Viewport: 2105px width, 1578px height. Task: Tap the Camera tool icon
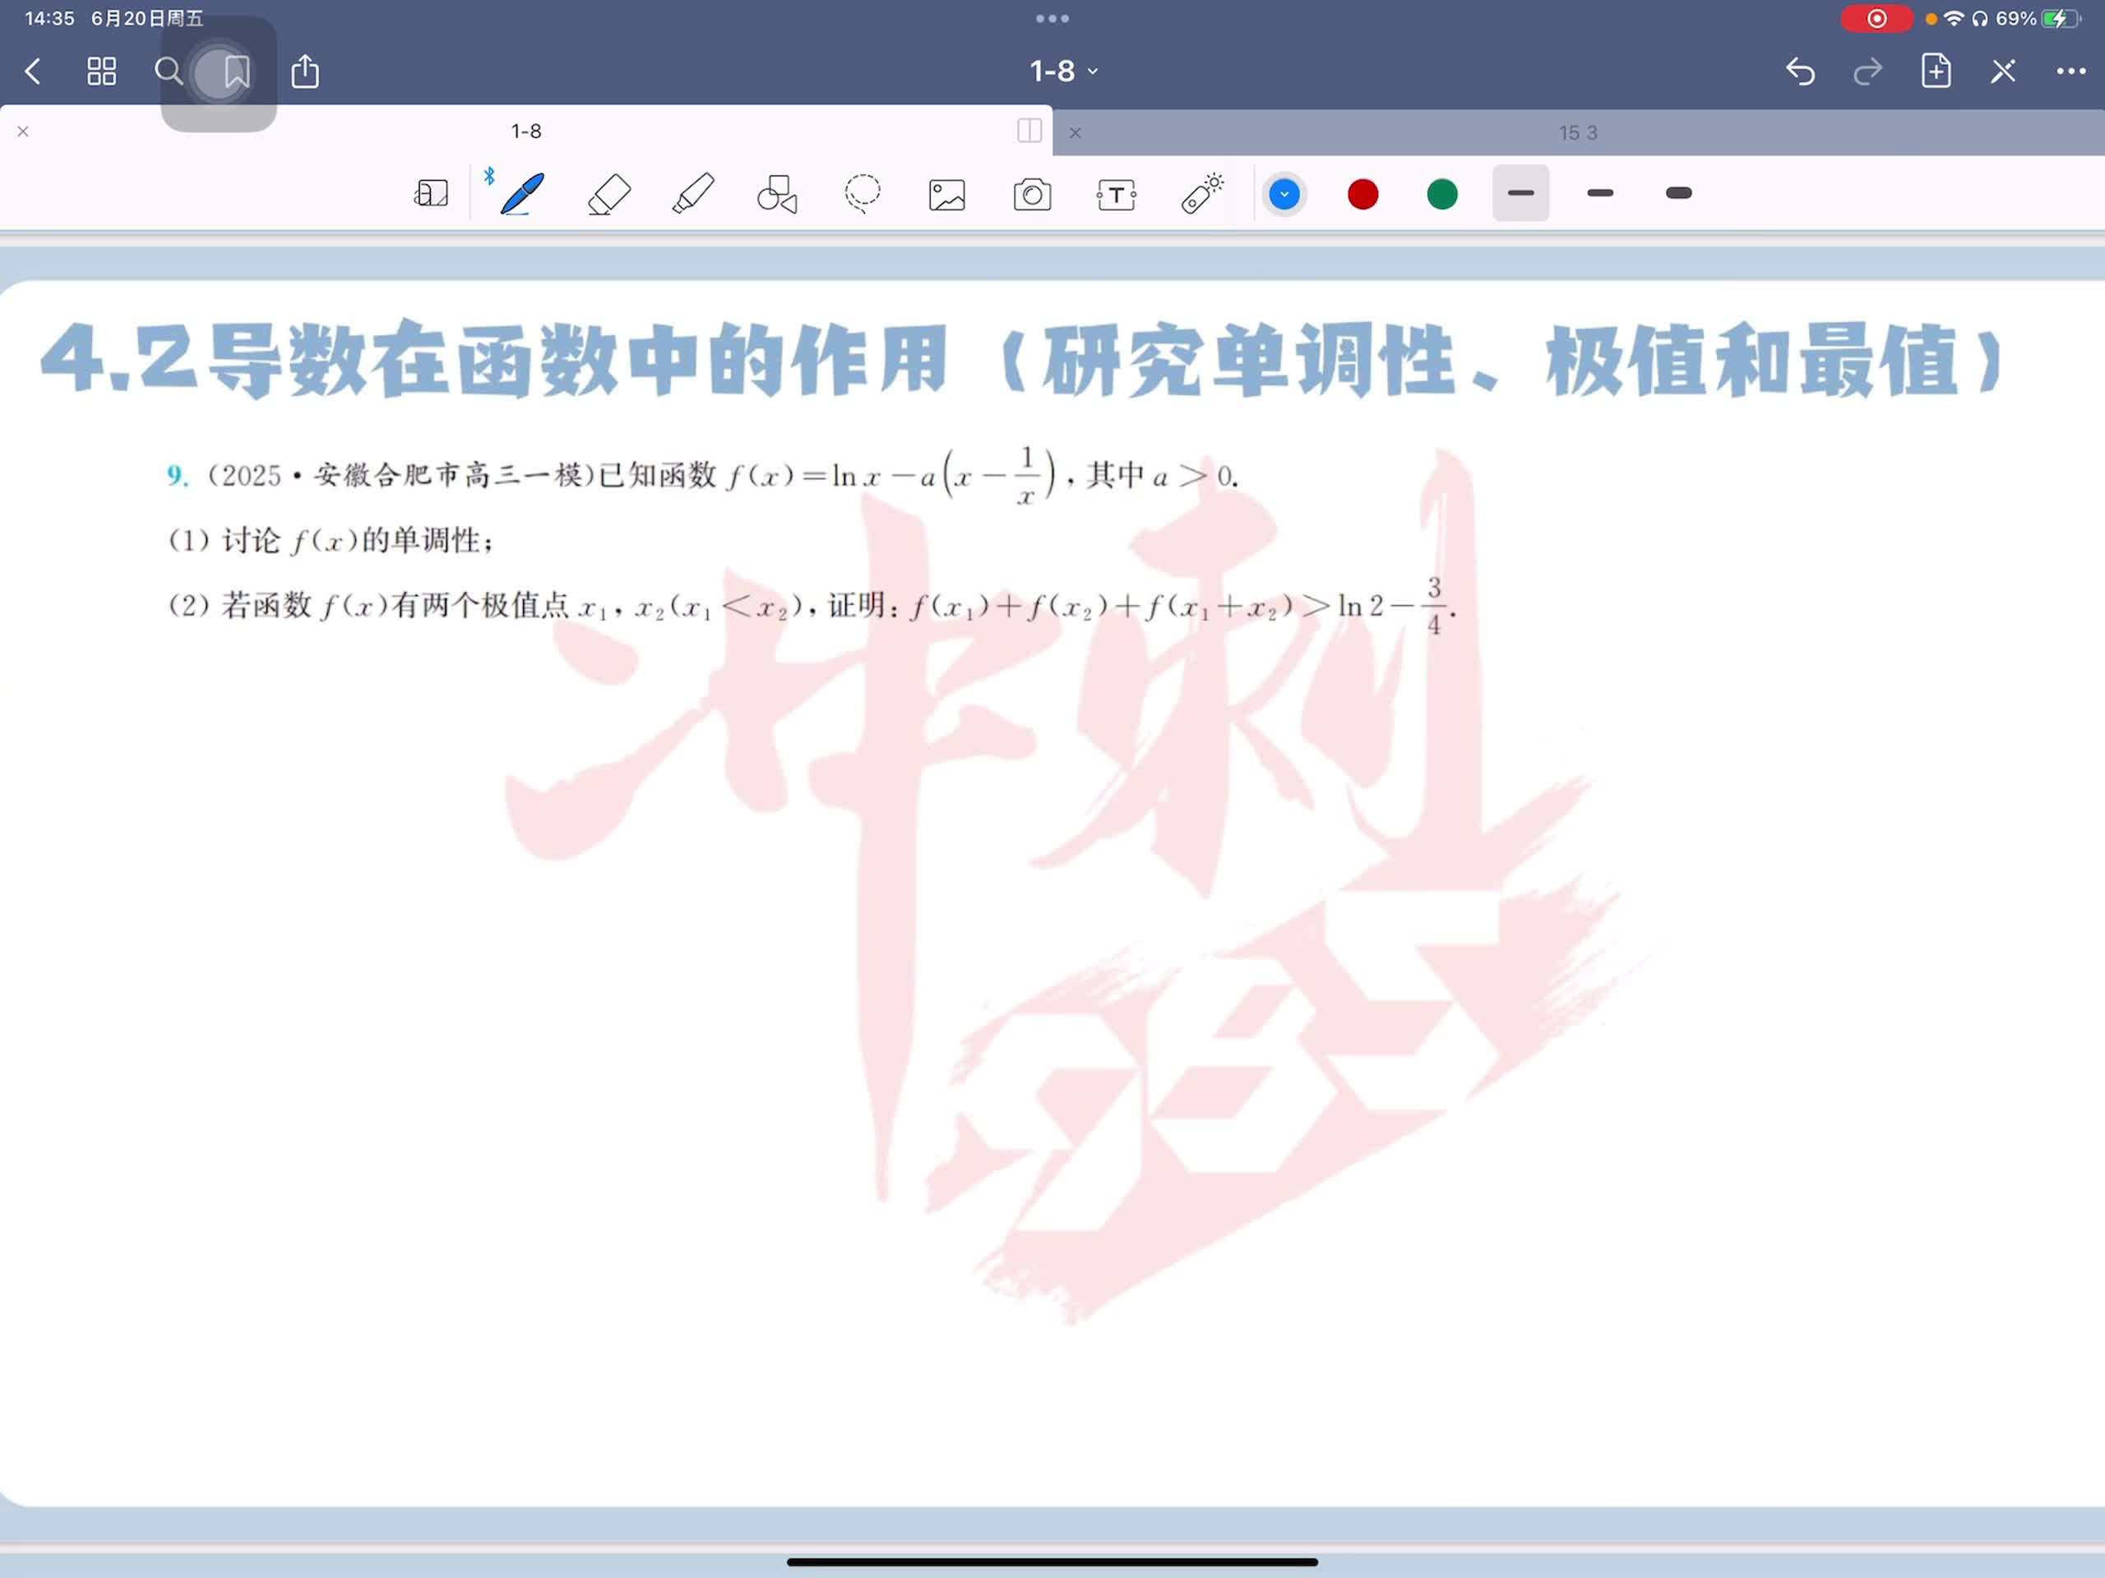[1032, 195]
